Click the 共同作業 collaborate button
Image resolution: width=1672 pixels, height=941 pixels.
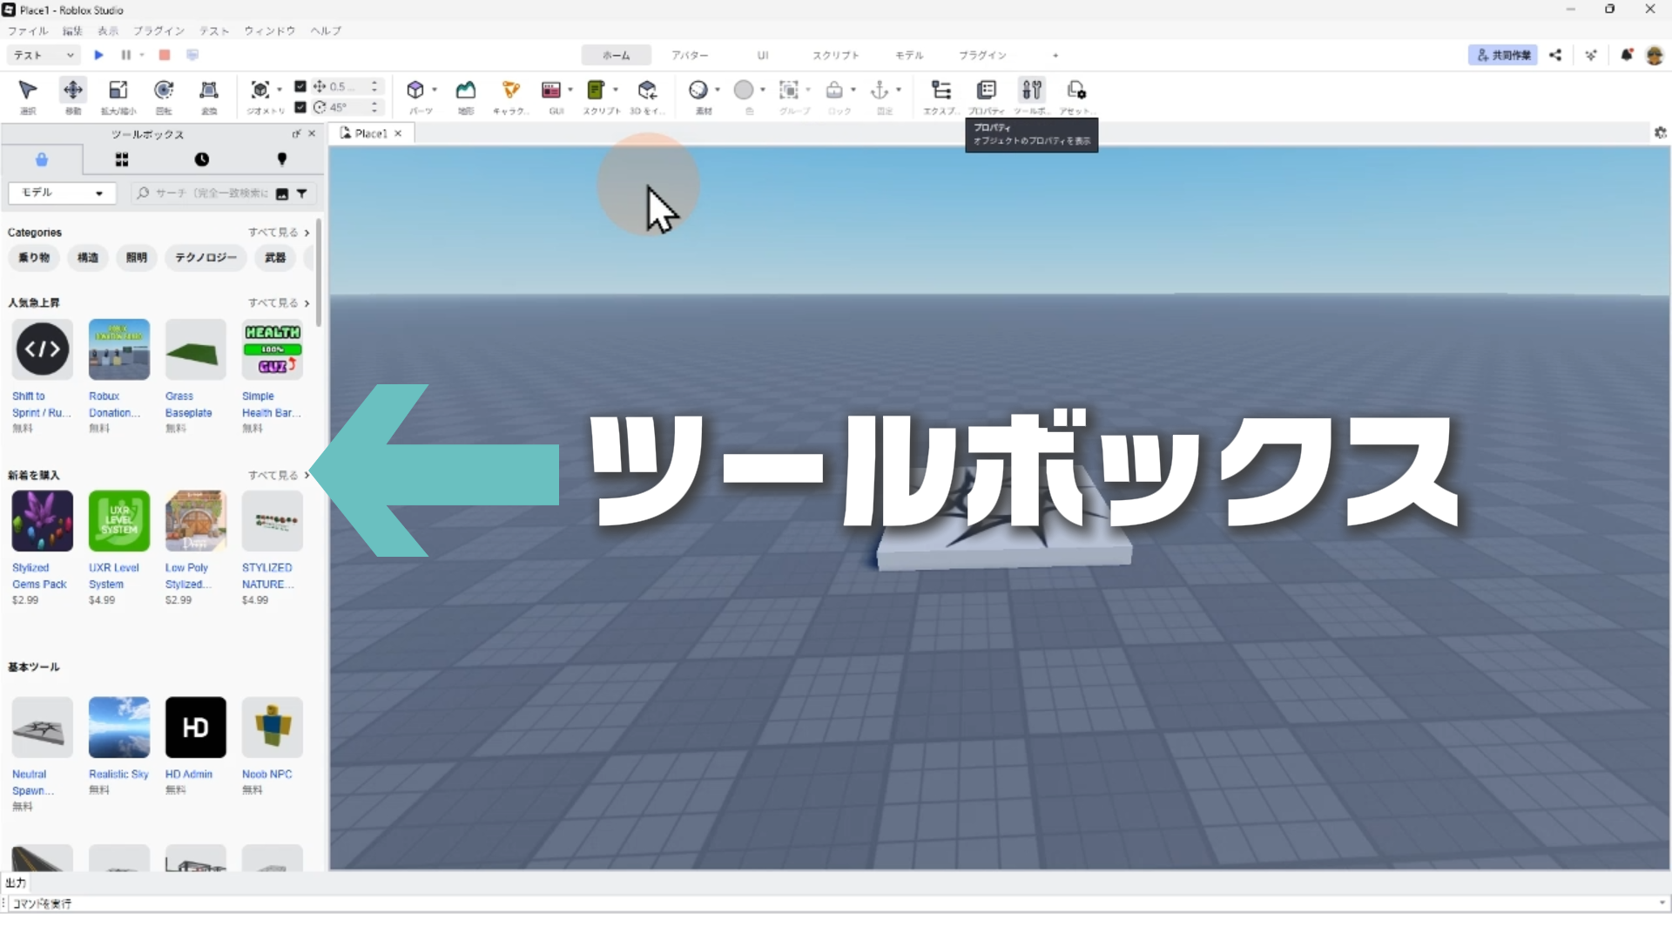1503,55
